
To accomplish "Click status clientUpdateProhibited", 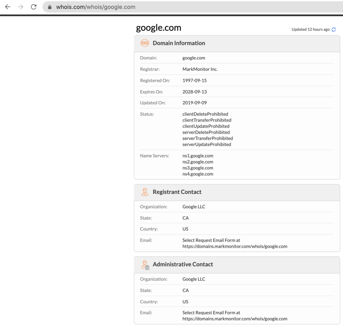I will [206, 126].
